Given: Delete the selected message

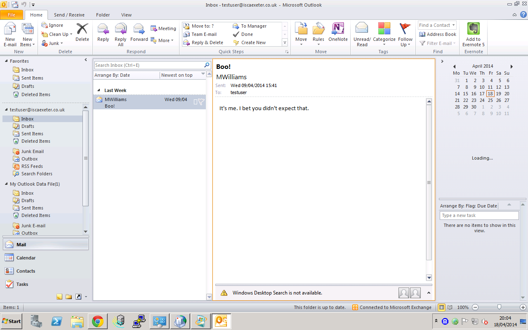Looking at the screenshot, I should click(x=82, y=32).
